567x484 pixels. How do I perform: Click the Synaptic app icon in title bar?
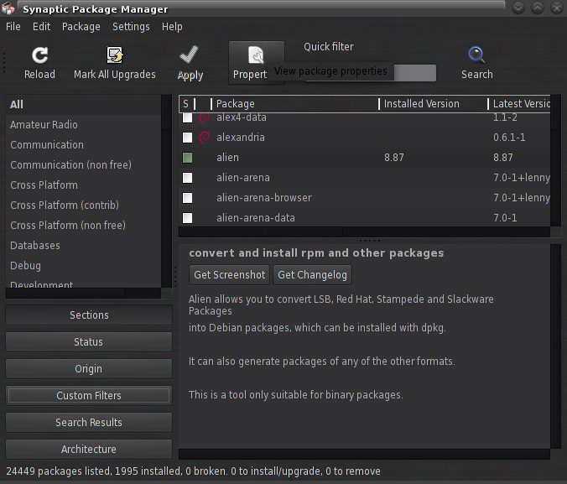click(x=8, y=8)
